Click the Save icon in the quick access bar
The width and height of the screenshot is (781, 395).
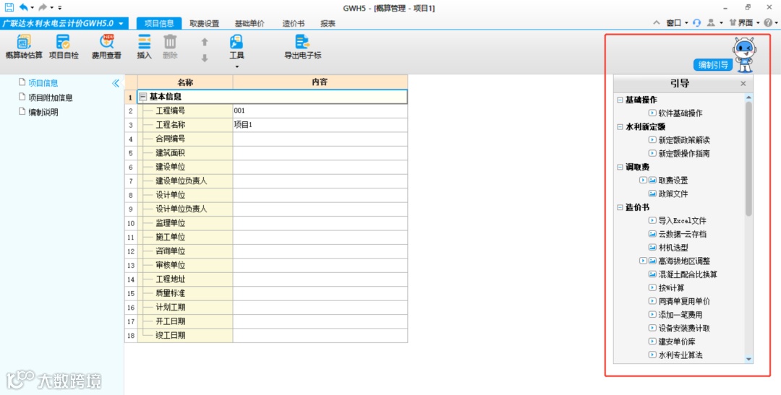click(9, 7)
